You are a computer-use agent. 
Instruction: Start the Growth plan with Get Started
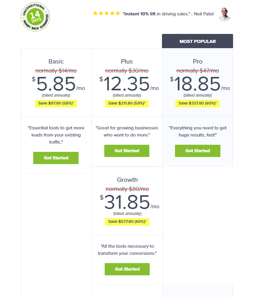coord(127,269)
